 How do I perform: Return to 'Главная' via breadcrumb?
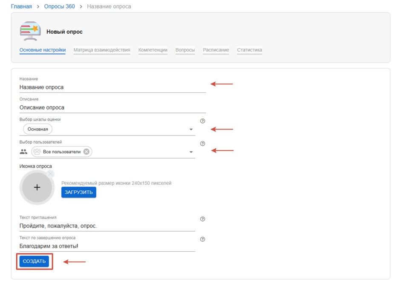click(21, 6)
